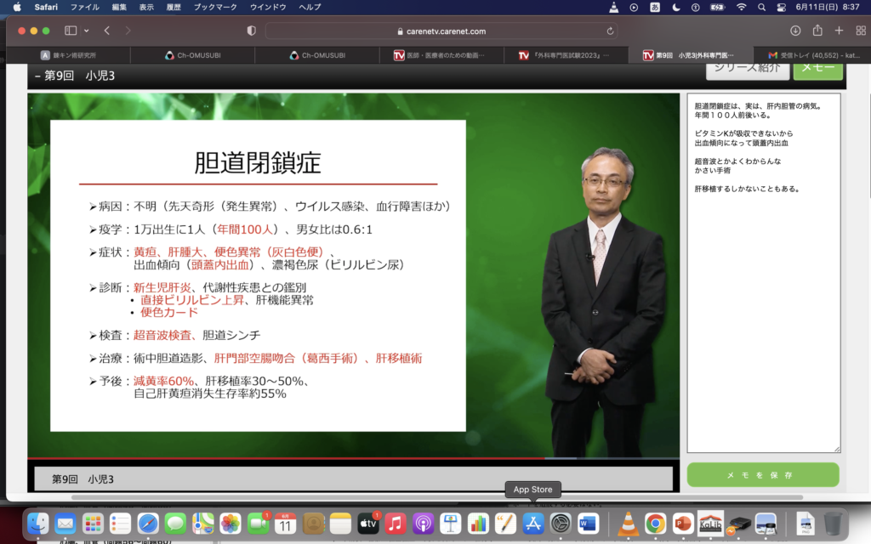Click the horizontal page scrollbar

[x=437, y=497]
